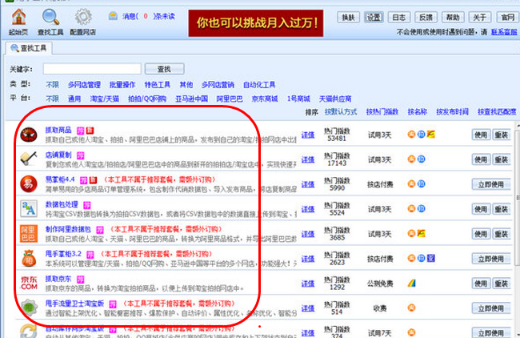
Task: Open the unread 消息 message icon
Action: tap(113, 16)
